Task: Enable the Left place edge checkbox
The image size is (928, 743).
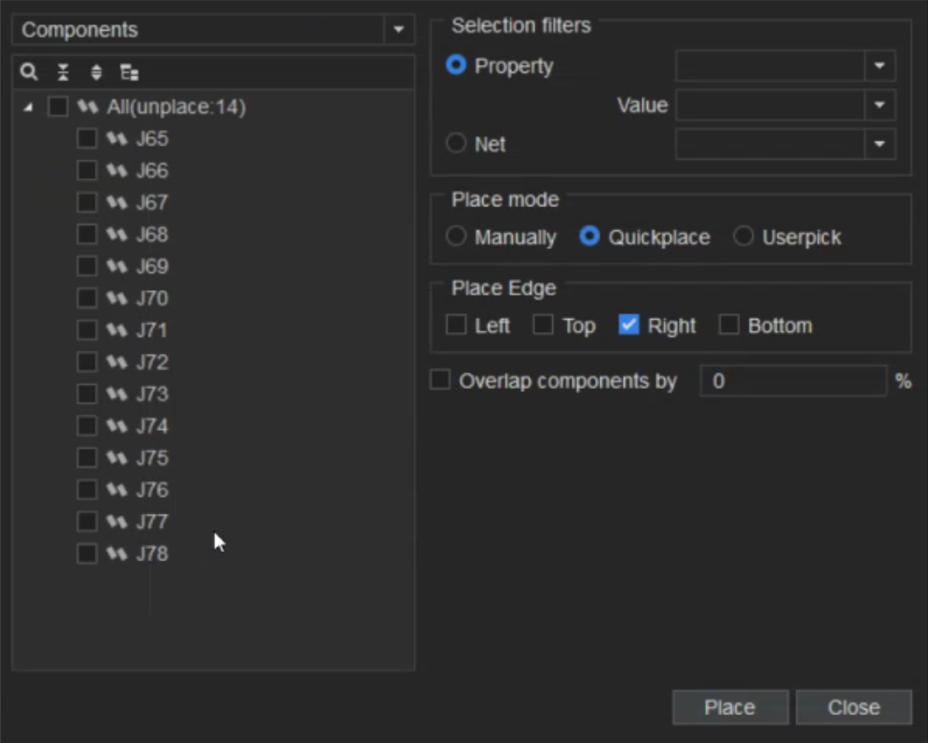Action: [456, 325]
